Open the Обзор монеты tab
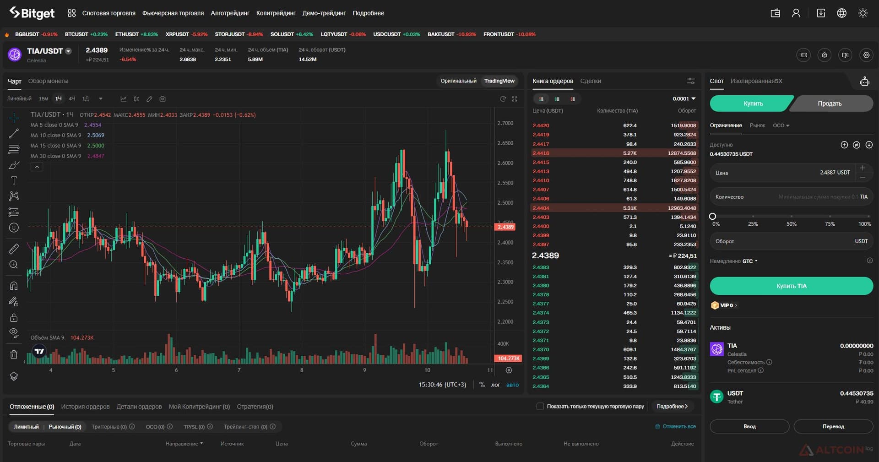The width and height of the screenshot is (879, 462). [x=48, y=81]
